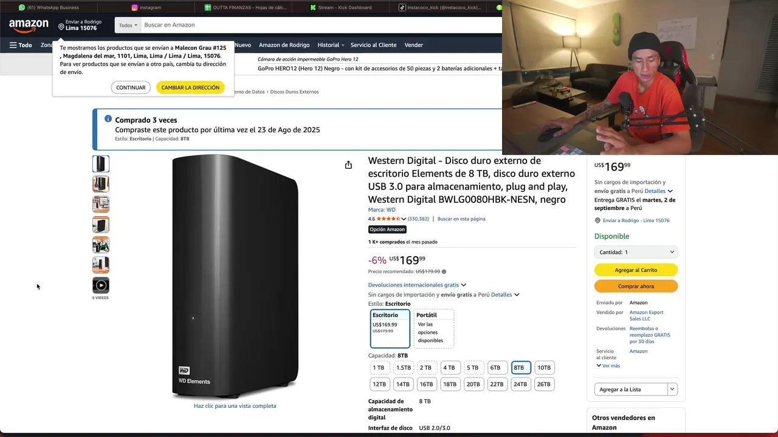The image size is (778, 437).
Task: Open the Todos search category dropdown
Action: (128, 25)
